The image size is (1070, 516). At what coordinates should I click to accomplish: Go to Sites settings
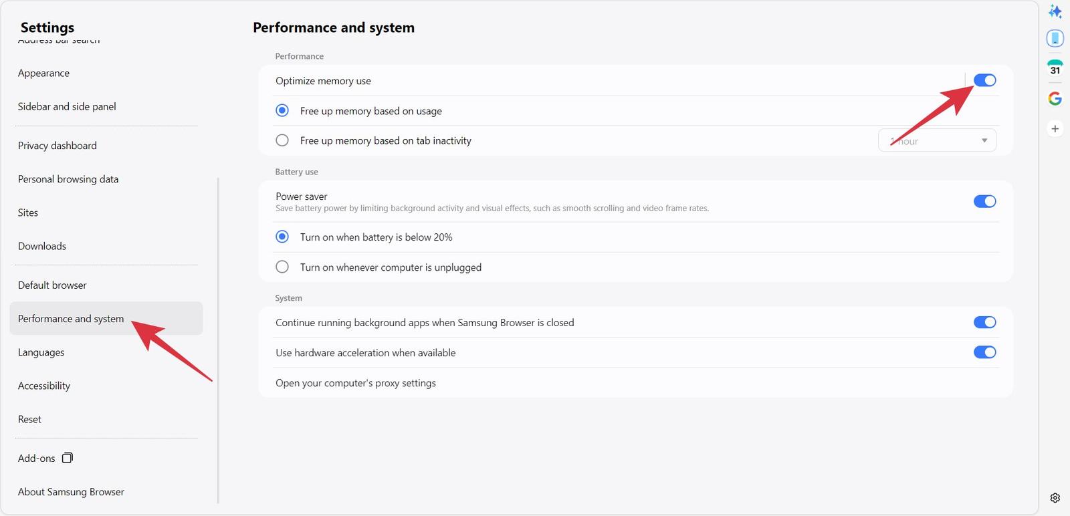coord(28,213)
